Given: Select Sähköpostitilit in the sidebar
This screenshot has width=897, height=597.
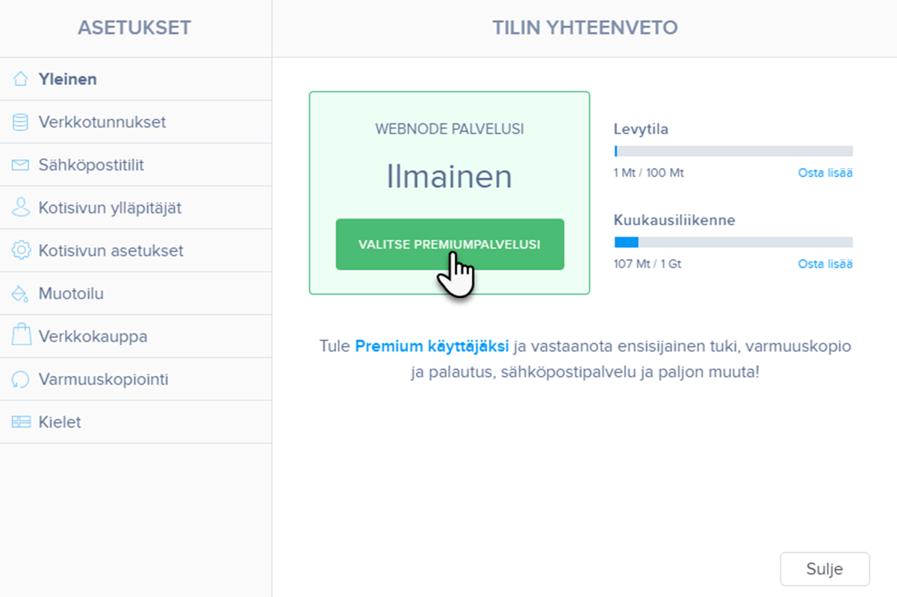Looking at the screenshot, I should point(91,165).
